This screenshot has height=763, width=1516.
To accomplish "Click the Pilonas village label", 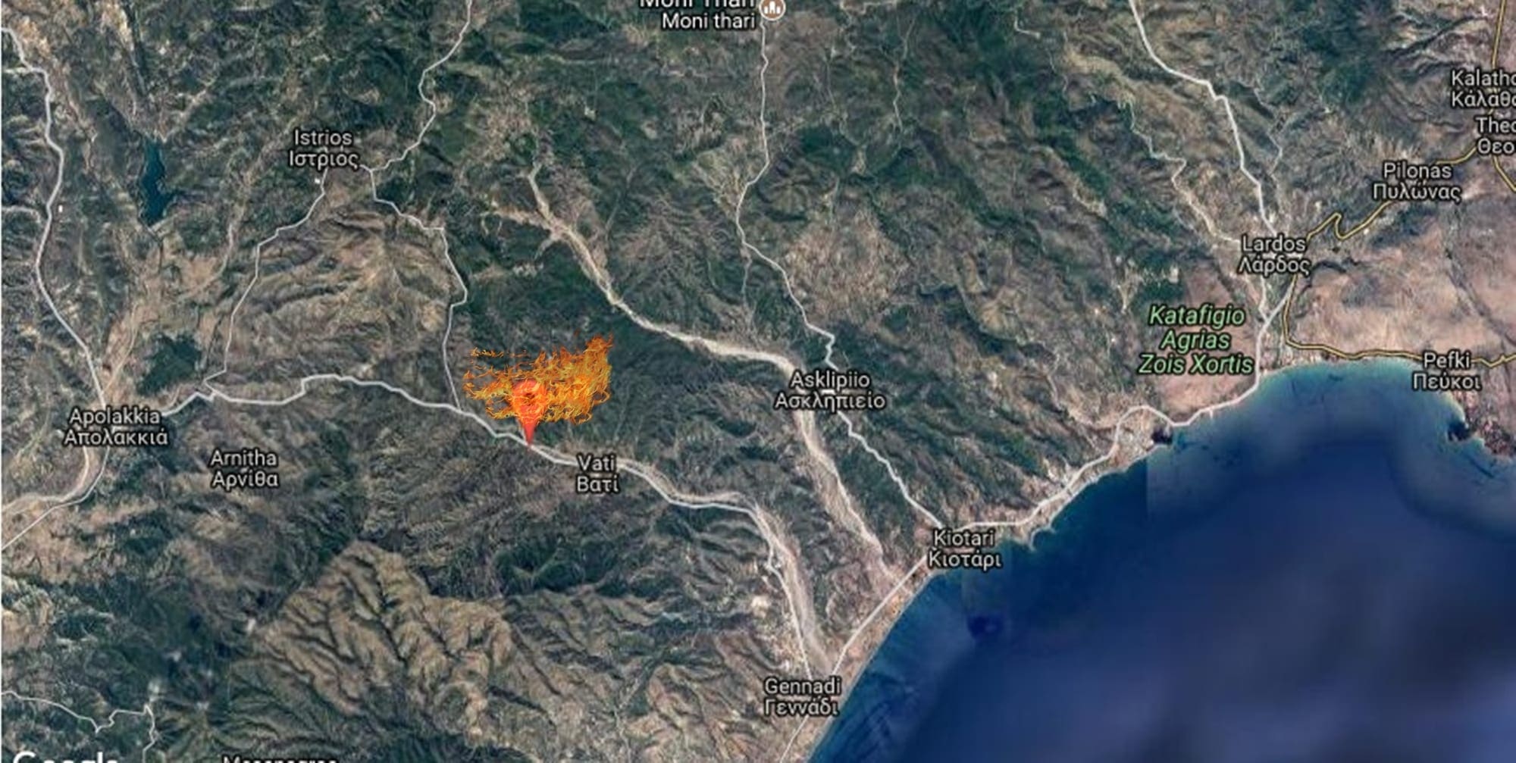I will (x=1417, y=182).
